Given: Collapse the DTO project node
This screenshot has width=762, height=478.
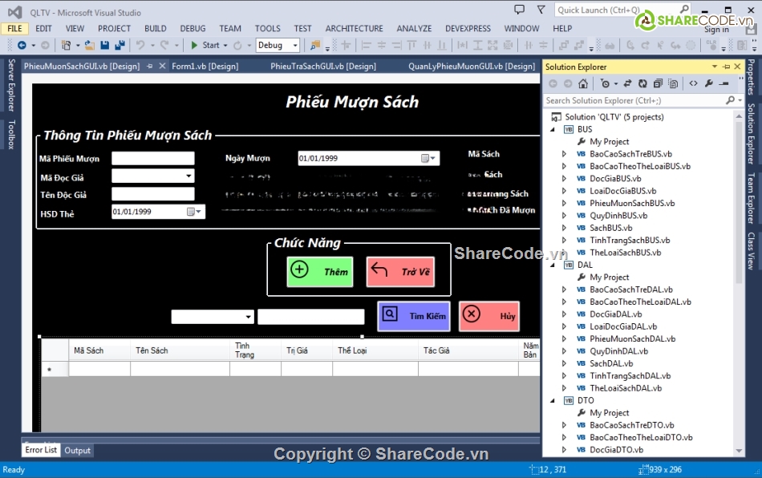Looking at the screenshot, I should (x=553, y=400).
